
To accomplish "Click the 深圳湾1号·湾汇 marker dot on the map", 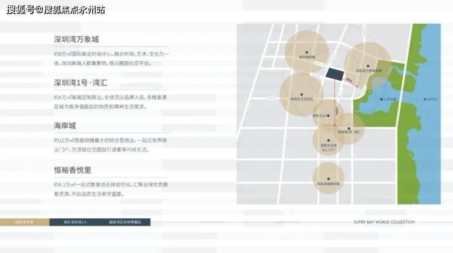I will 349,128.
